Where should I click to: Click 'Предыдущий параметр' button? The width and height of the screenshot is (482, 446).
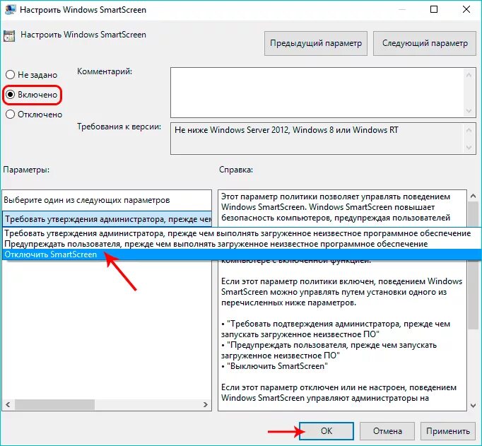pyautogui.click(x=316, y=43)
